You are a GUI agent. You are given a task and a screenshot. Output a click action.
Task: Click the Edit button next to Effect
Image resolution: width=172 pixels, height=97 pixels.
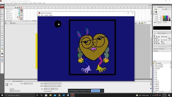59,86
